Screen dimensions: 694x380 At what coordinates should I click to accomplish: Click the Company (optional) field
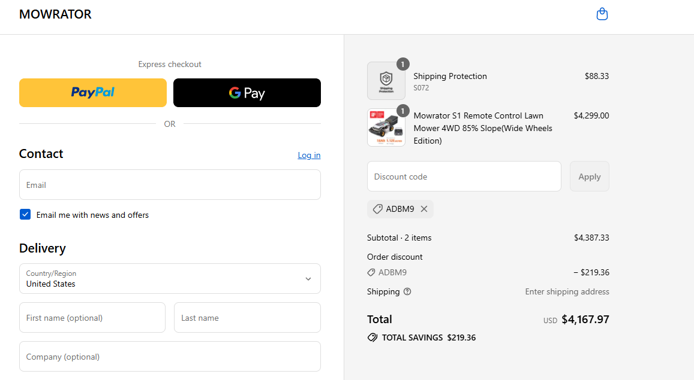tap(170, 356)
